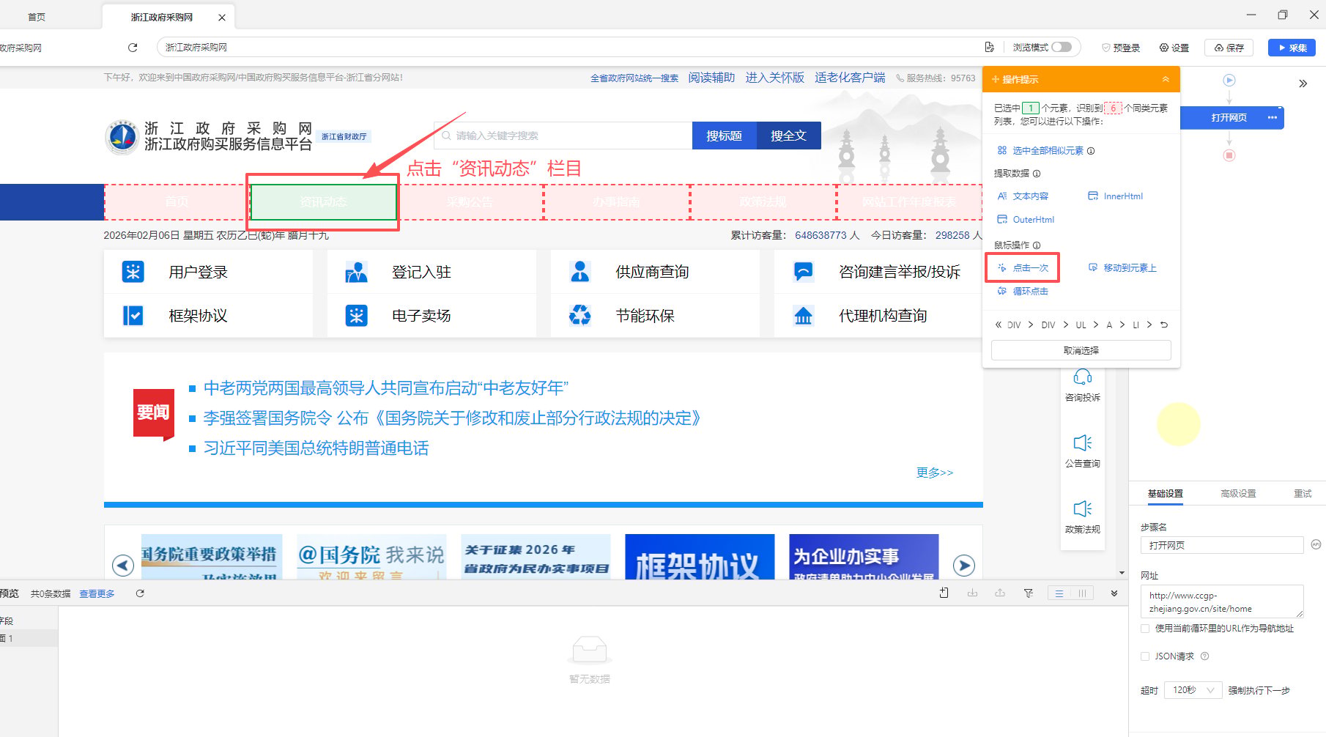
Task: Open the 供应商查询 icon tile
Action: [x=579, y=272]
